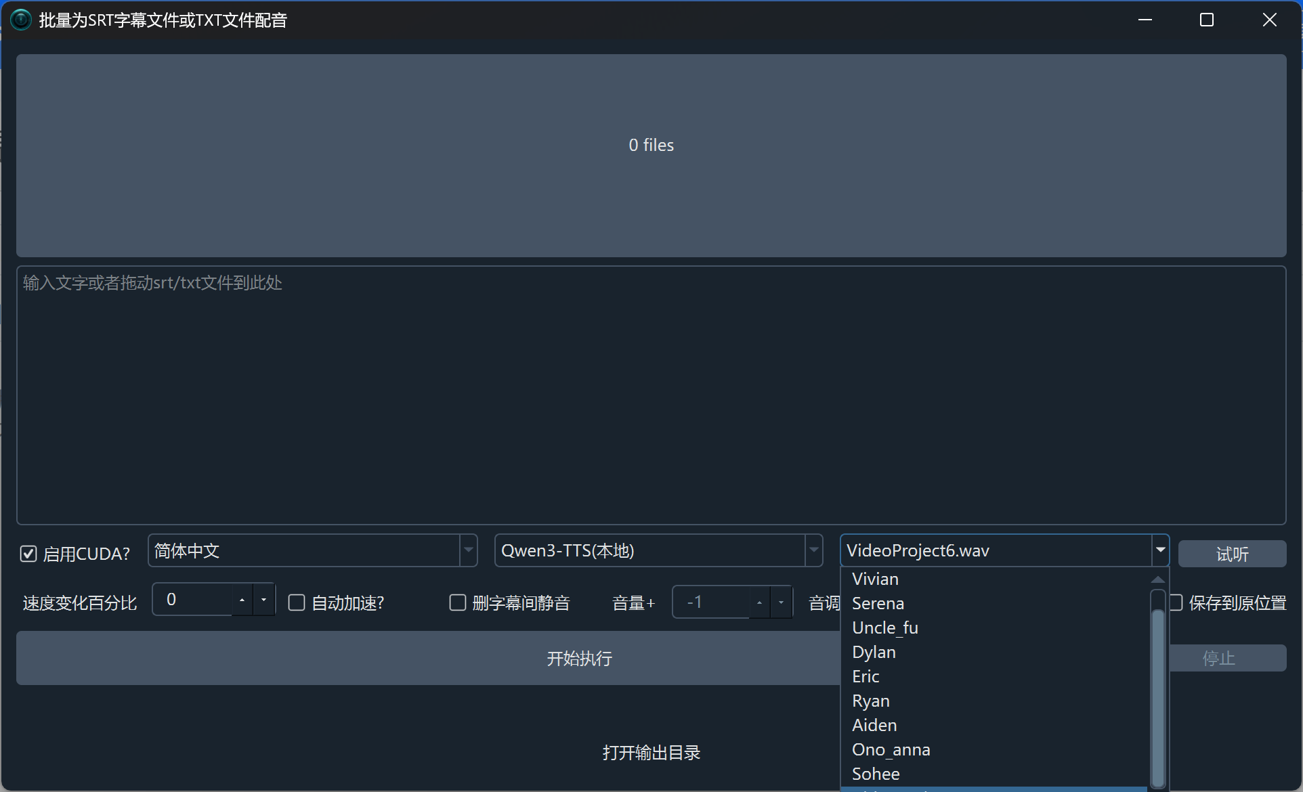Uncheck the 启用CUDA? checkbox

tap(28, 554)
